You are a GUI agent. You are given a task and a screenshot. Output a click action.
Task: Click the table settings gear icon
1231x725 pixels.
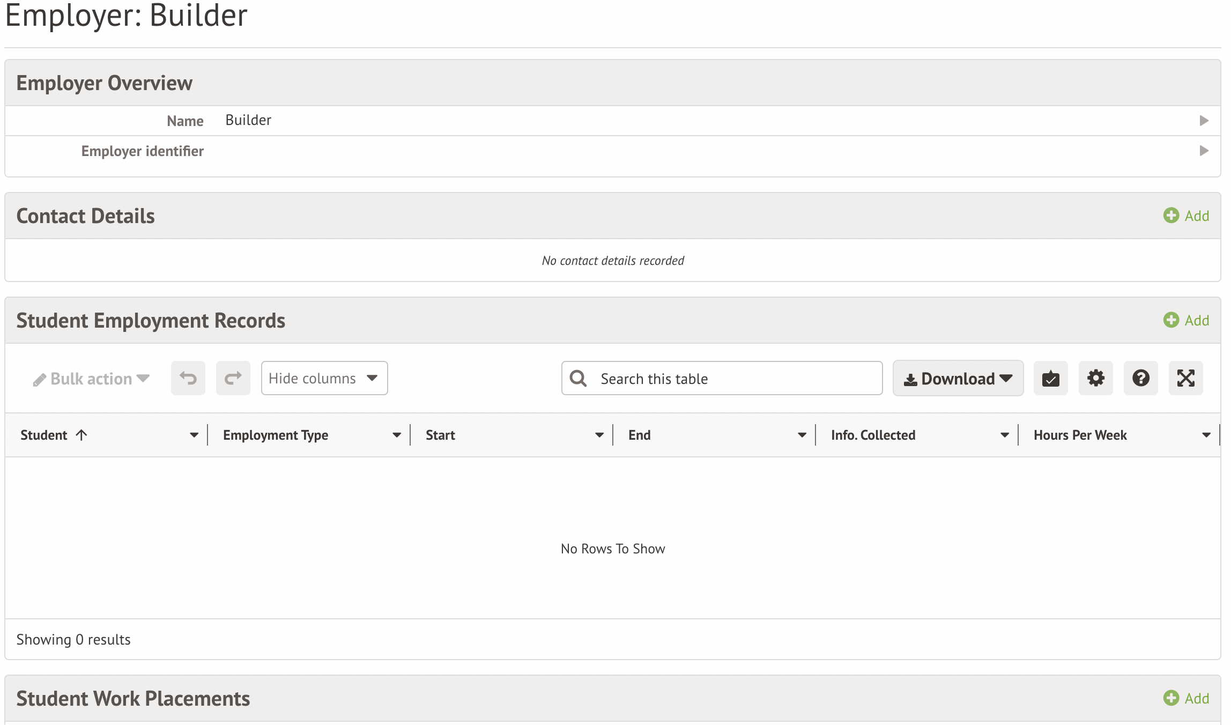coord(1095,378)
